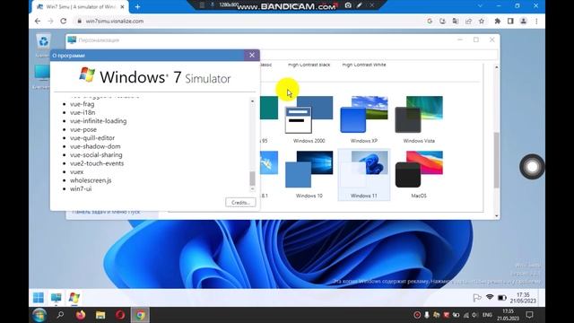The height and width of the screenshot is (323, 574).
Task: Click the share page icon
Action: (x=468, y=22)
